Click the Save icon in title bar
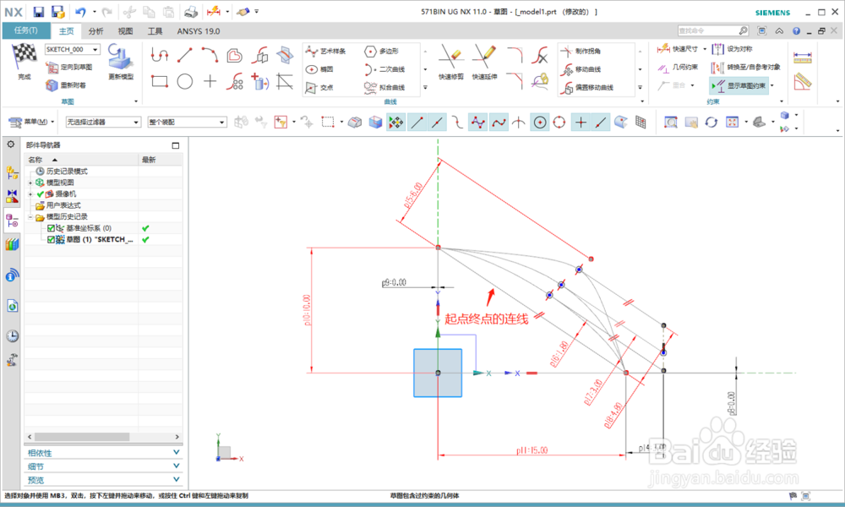Screen dimensions: 845x507 [38, 12]
